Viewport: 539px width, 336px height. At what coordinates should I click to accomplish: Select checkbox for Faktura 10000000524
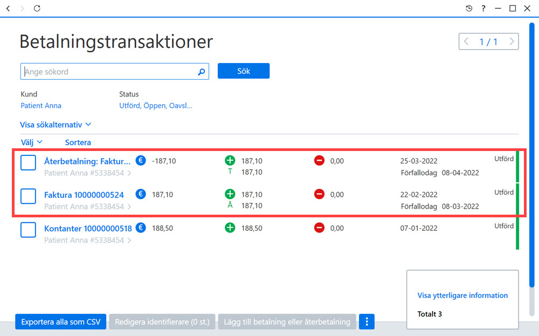(28, 196)
